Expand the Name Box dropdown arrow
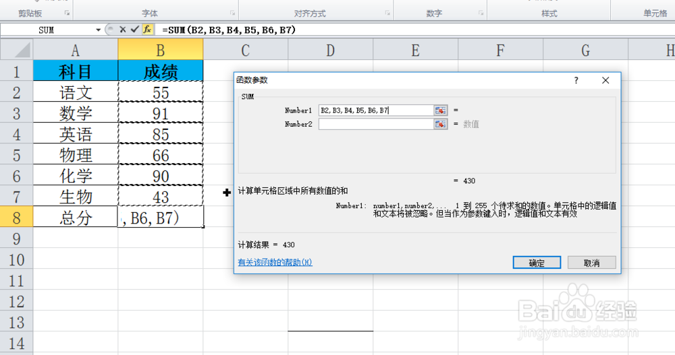Screen dimensions: 675x355 98,30
